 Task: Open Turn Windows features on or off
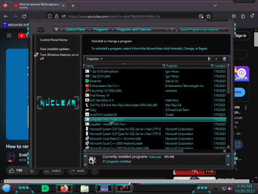click(59, 57)
